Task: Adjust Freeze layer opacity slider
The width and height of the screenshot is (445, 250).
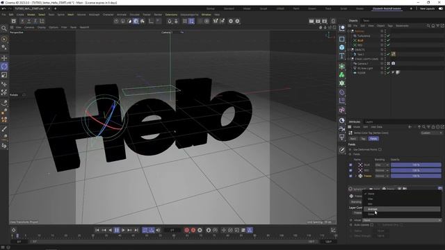Action: (416, 176)
